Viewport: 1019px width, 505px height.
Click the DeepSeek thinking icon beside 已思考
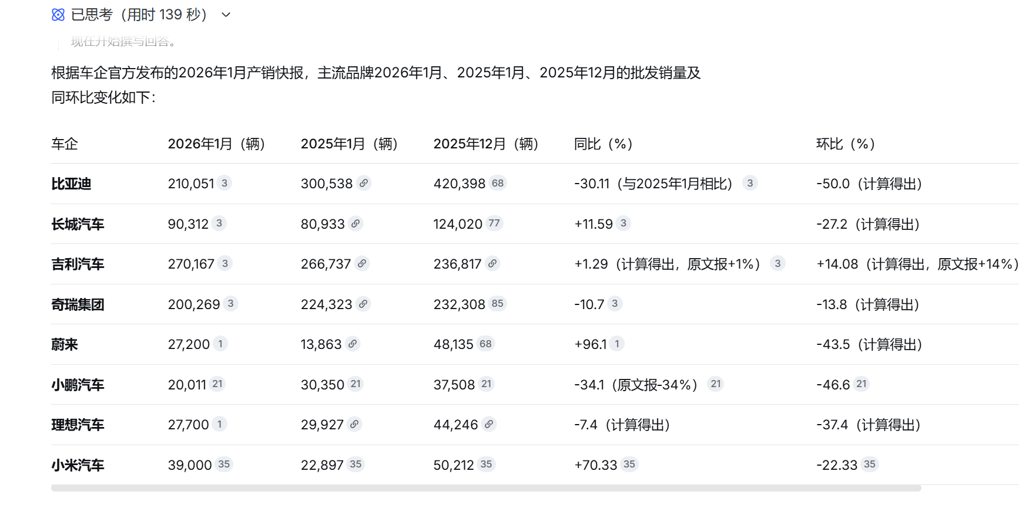click(x=58, y=15)
